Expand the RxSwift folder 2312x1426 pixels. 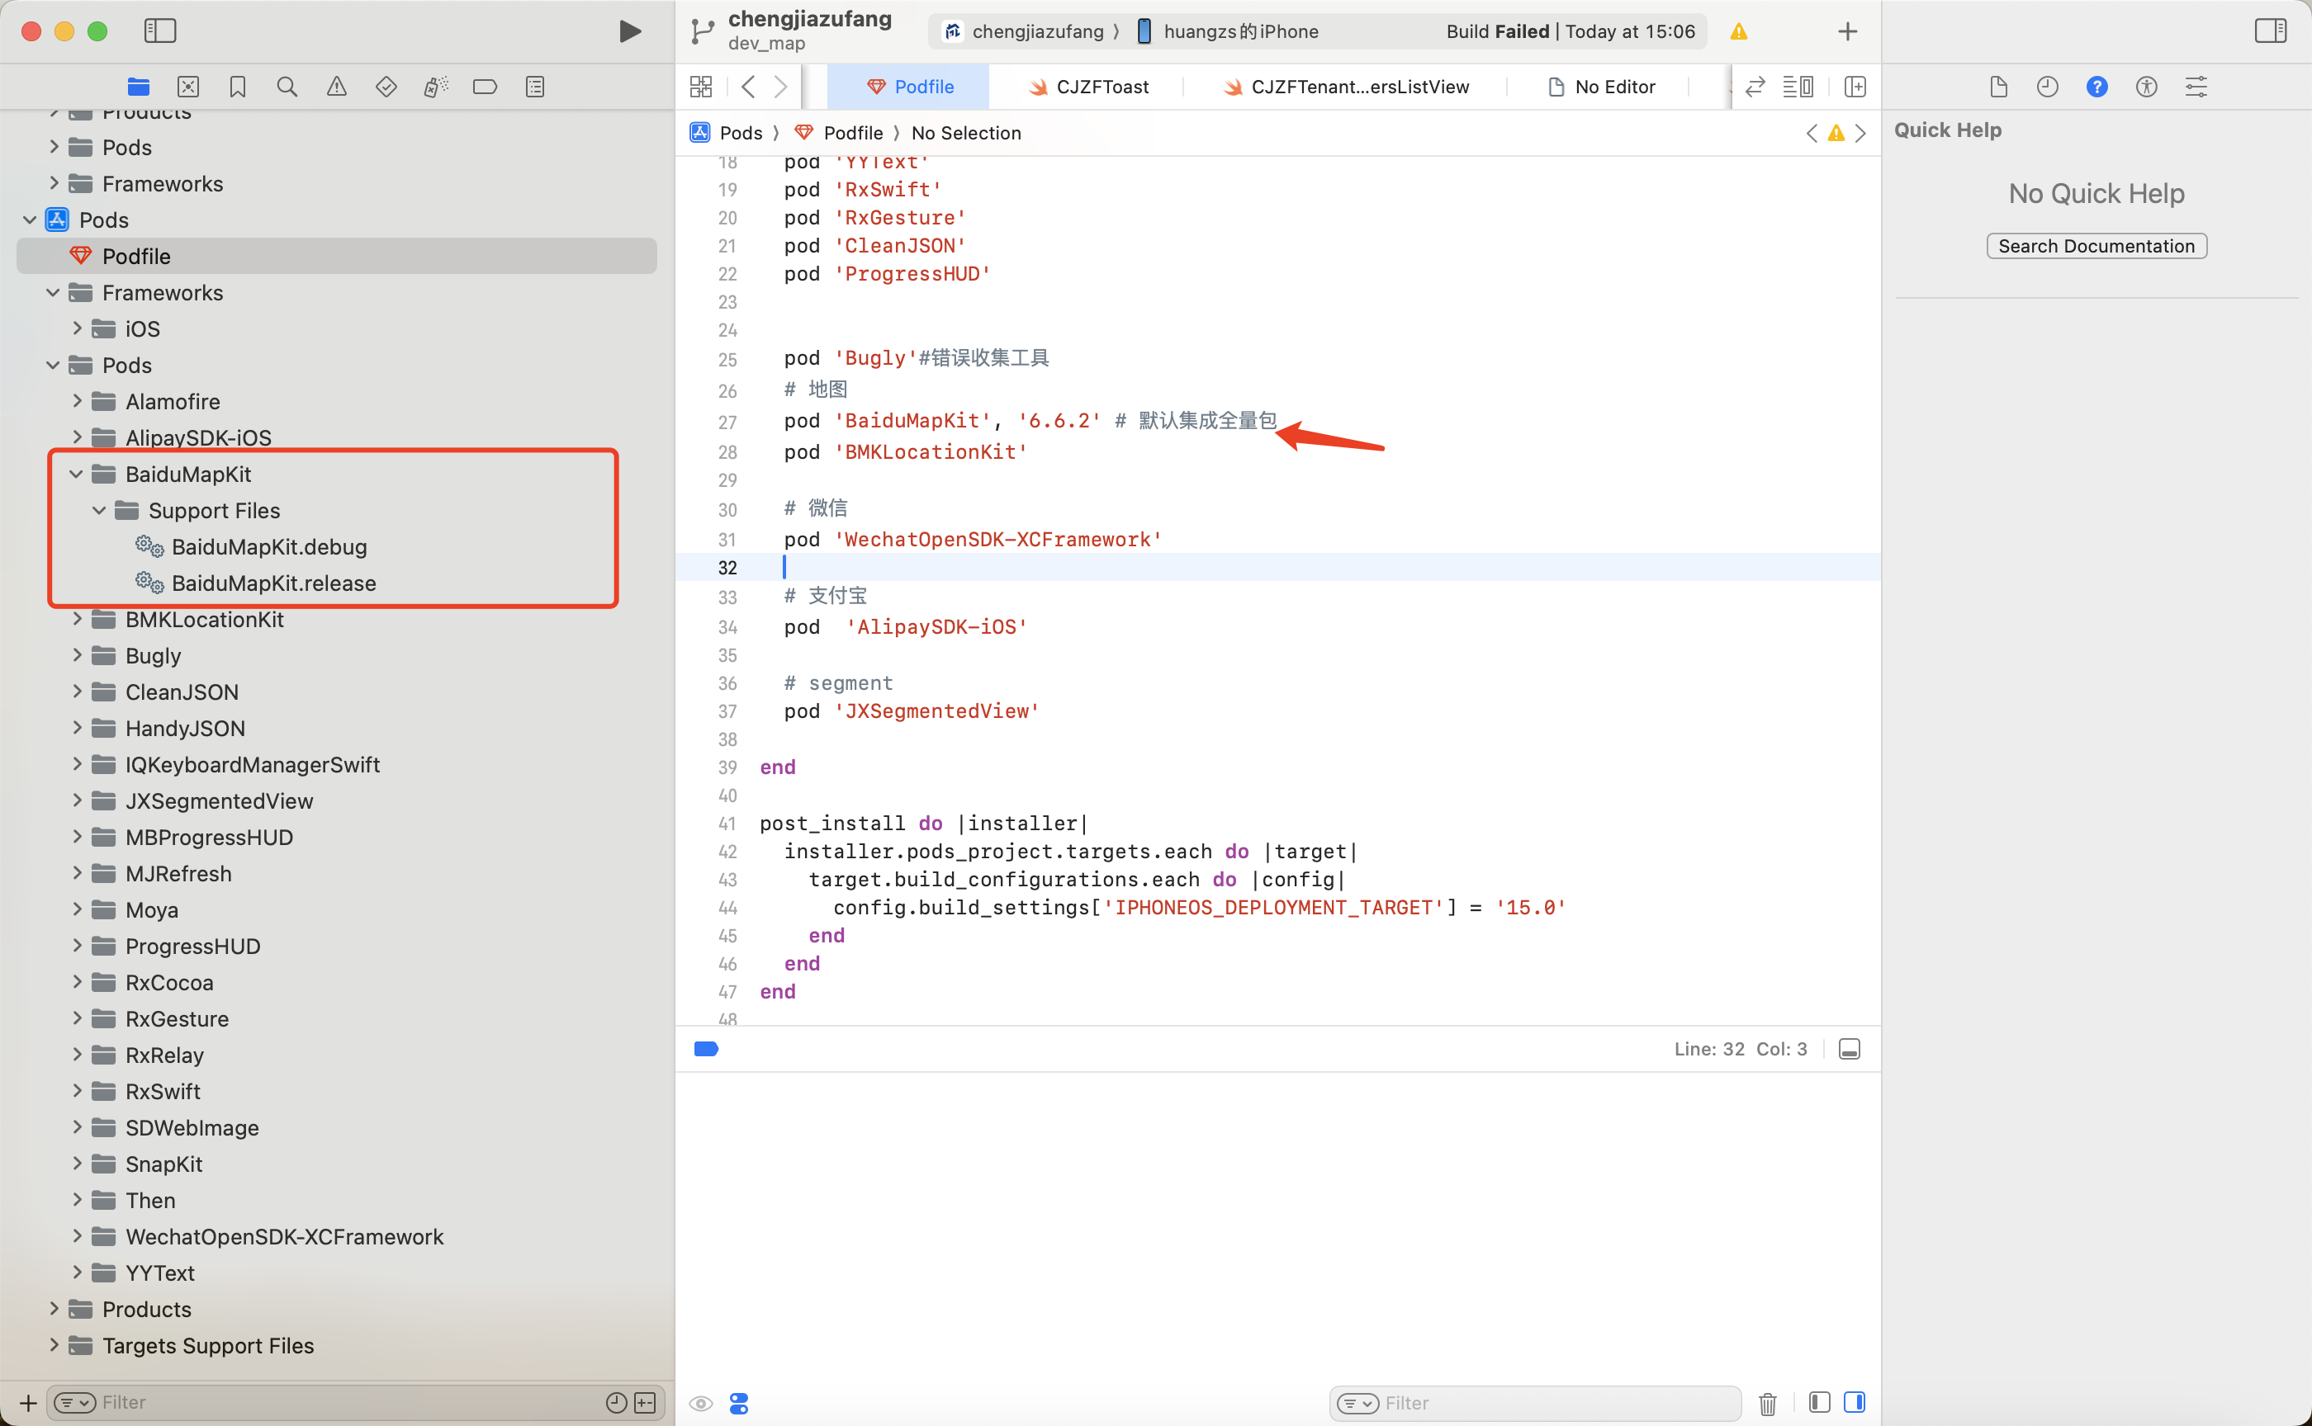coord(78,1091)
